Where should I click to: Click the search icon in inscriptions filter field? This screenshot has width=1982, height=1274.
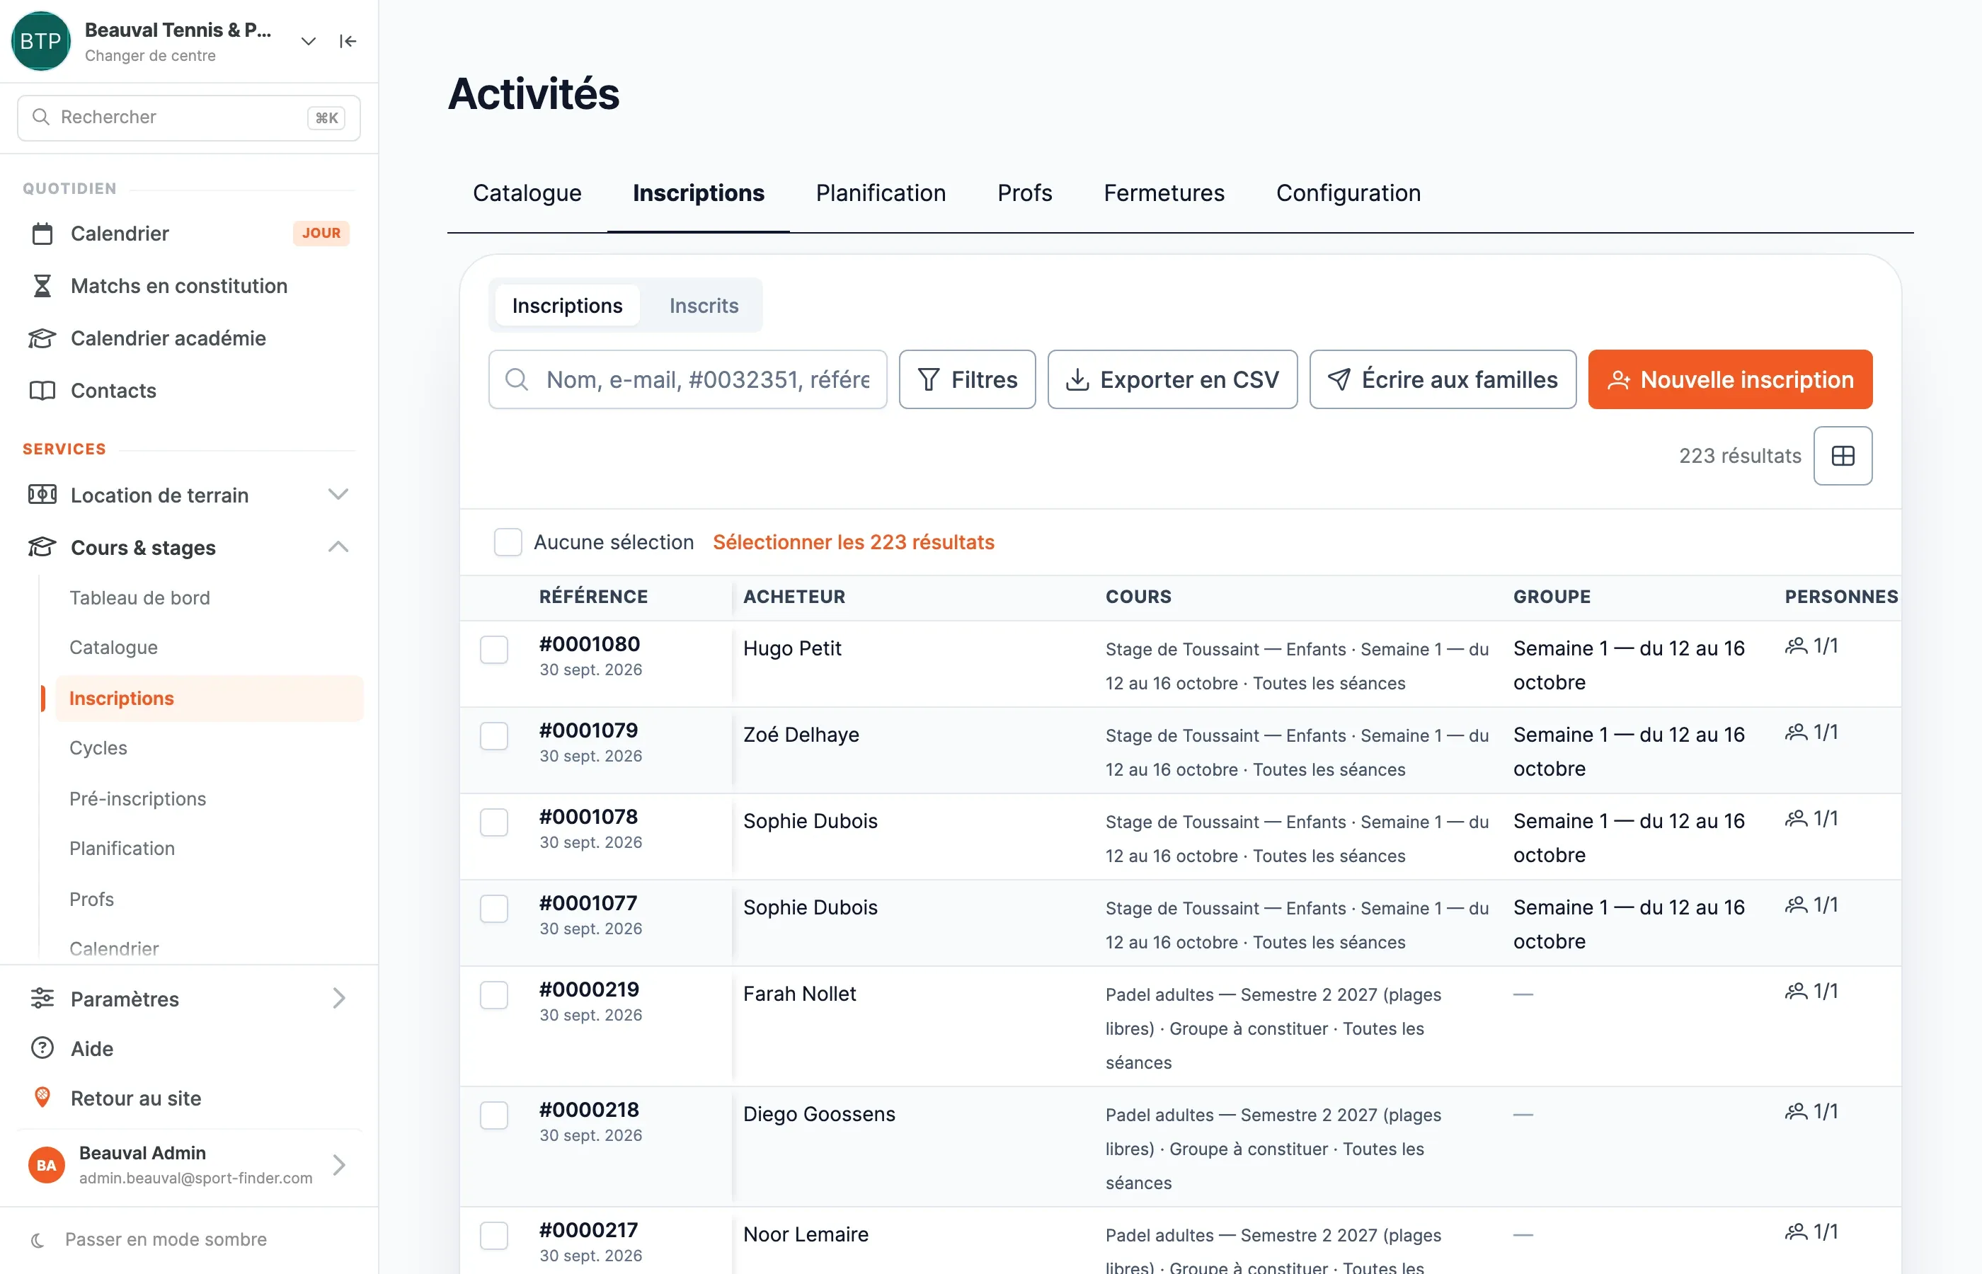(516, 379)
